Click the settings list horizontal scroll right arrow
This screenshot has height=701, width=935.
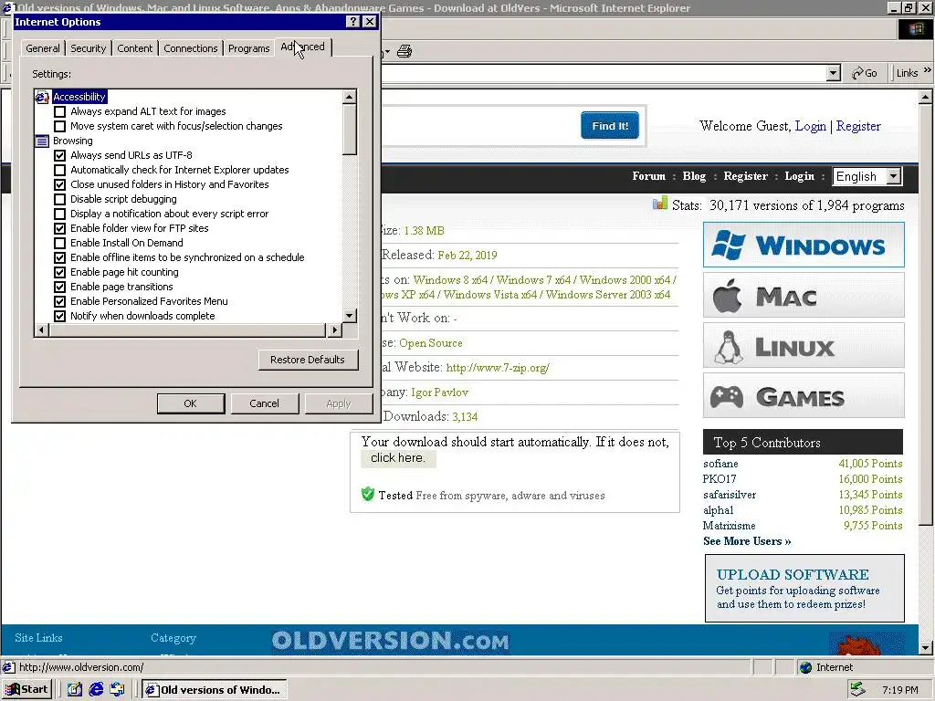(334, 330)
